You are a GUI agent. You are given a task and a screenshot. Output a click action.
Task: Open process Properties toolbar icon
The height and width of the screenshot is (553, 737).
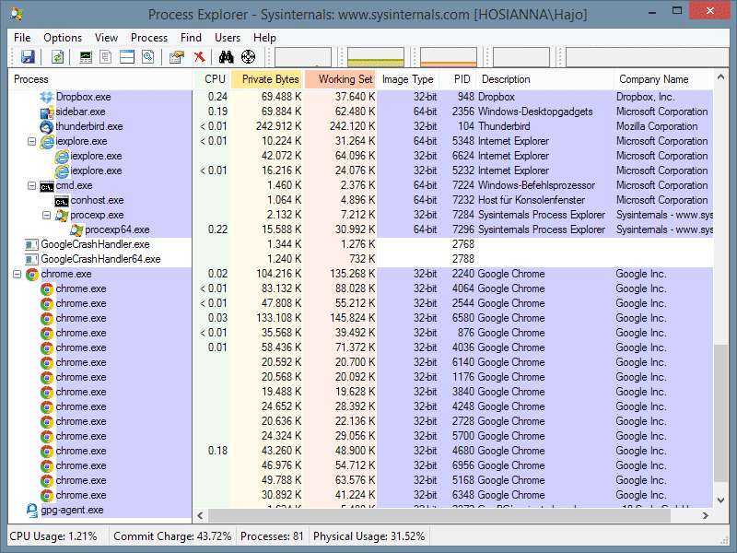177,57
